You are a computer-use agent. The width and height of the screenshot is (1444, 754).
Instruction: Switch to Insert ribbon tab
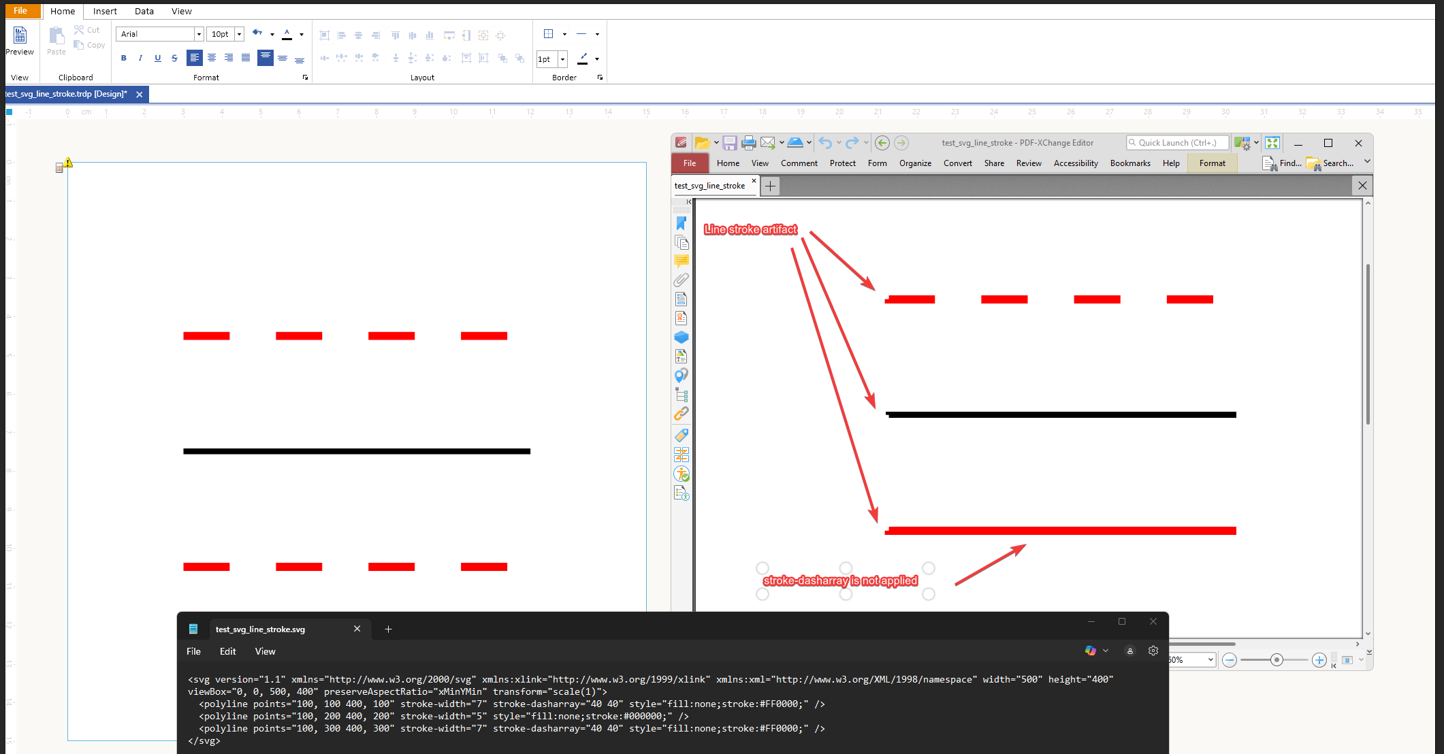tap(105, 11)
